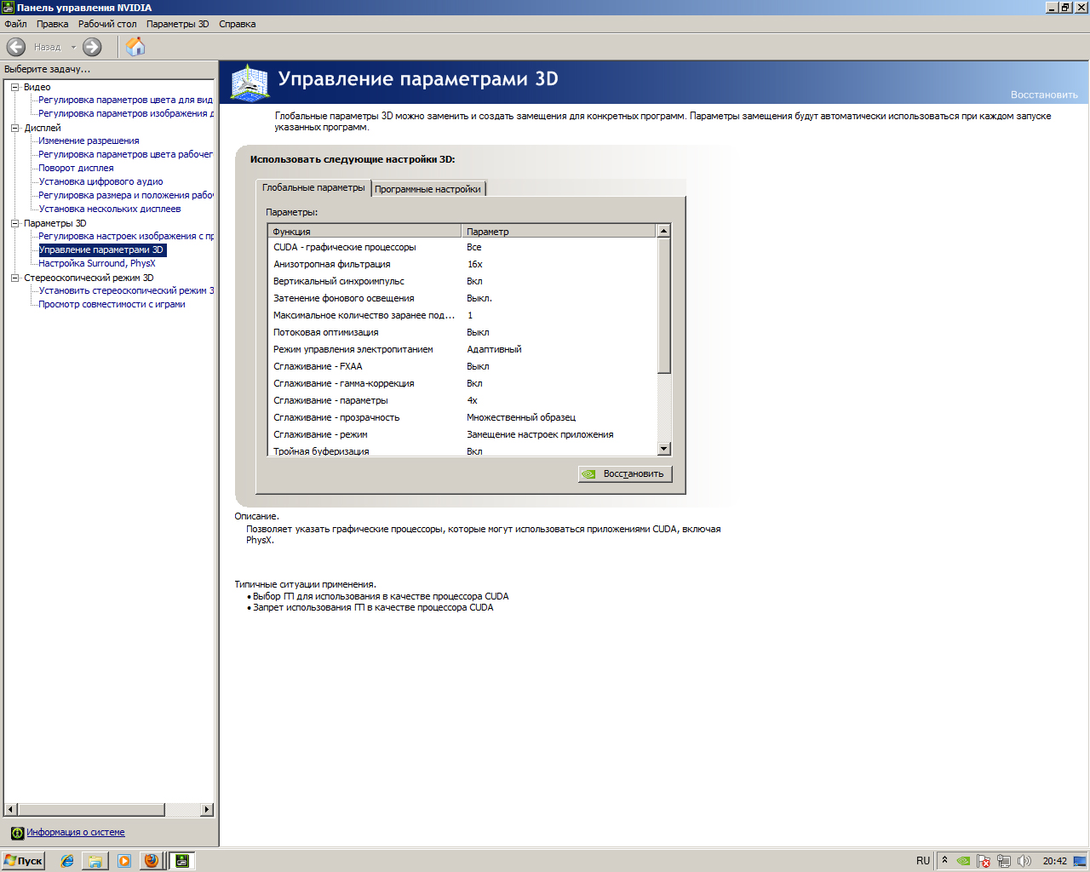
Task: Collapse the Дисплей tree node
Action: click(x=15, y=128)
